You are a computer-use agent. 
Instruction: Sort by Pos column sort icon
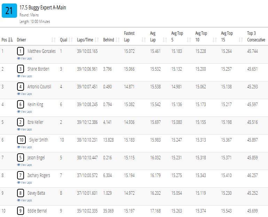click(10, 40)
